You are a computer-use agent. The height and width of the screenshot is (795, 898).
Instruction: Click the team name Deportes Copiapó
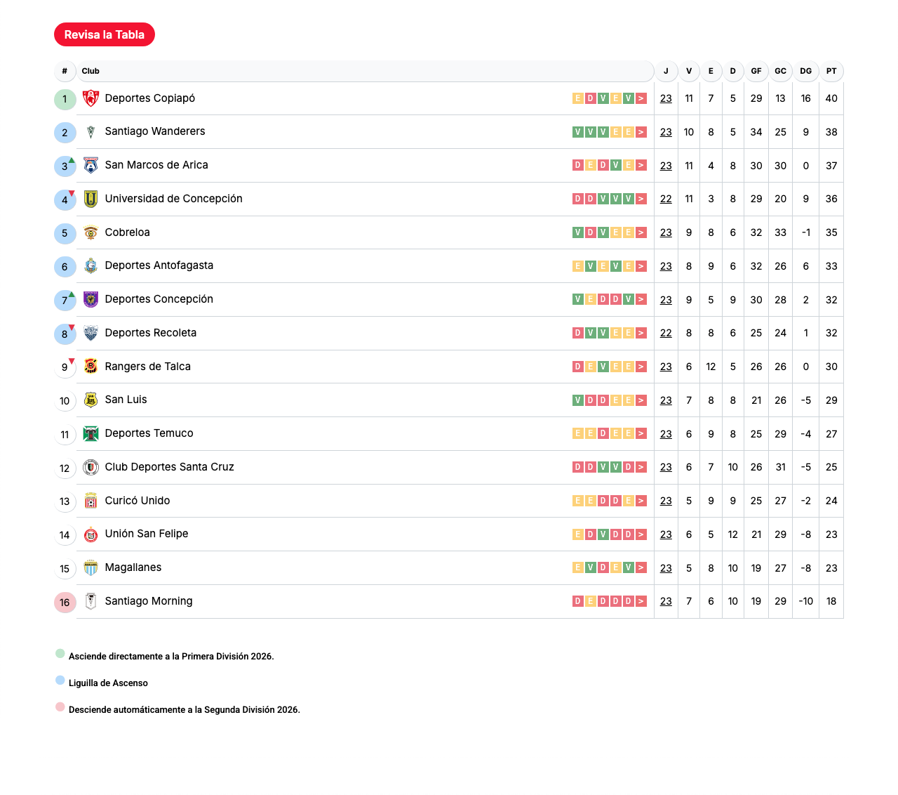pyautogui.click(x=150, y=98)
